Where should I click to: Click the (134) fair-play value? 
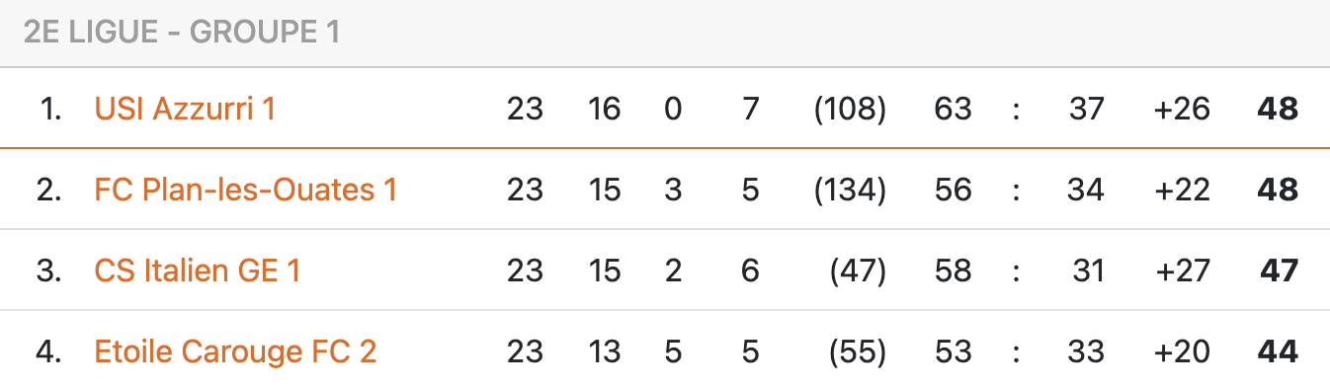click(850, 190)
